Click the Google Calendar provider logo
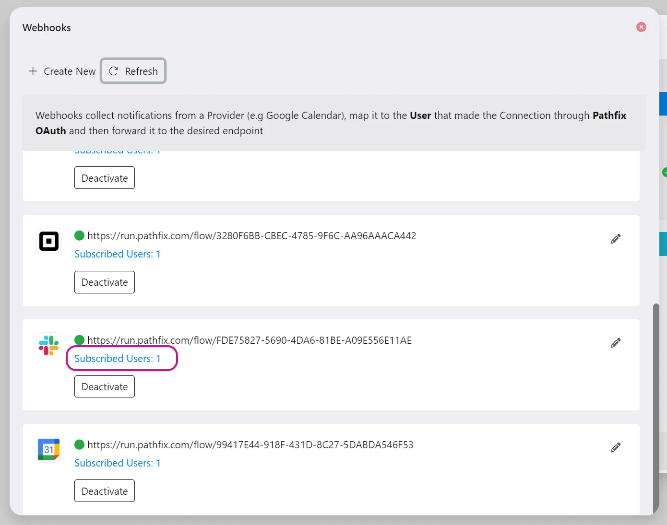This screenshot has width=667, height=525. [x=48, y=450]
